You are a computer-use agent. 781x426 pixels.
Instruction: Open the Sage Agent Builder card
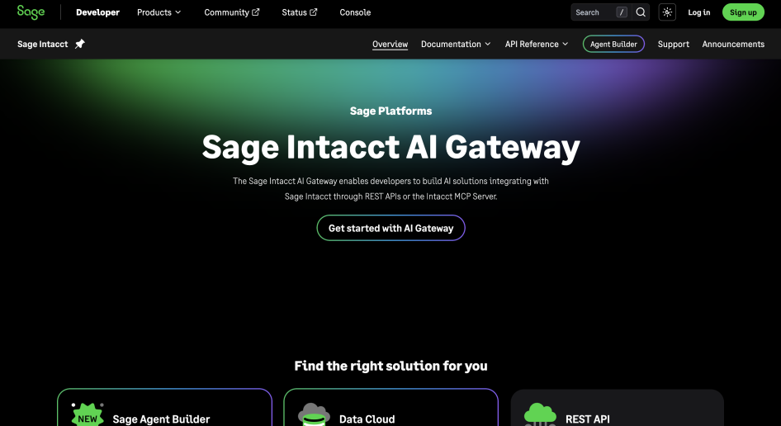[165, 407]
